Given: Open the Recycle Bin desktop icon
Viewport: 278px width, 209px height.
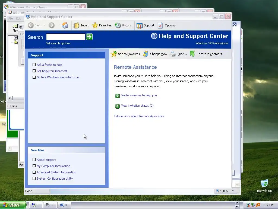Looking at the screenshot, I should tap(264, 183).
